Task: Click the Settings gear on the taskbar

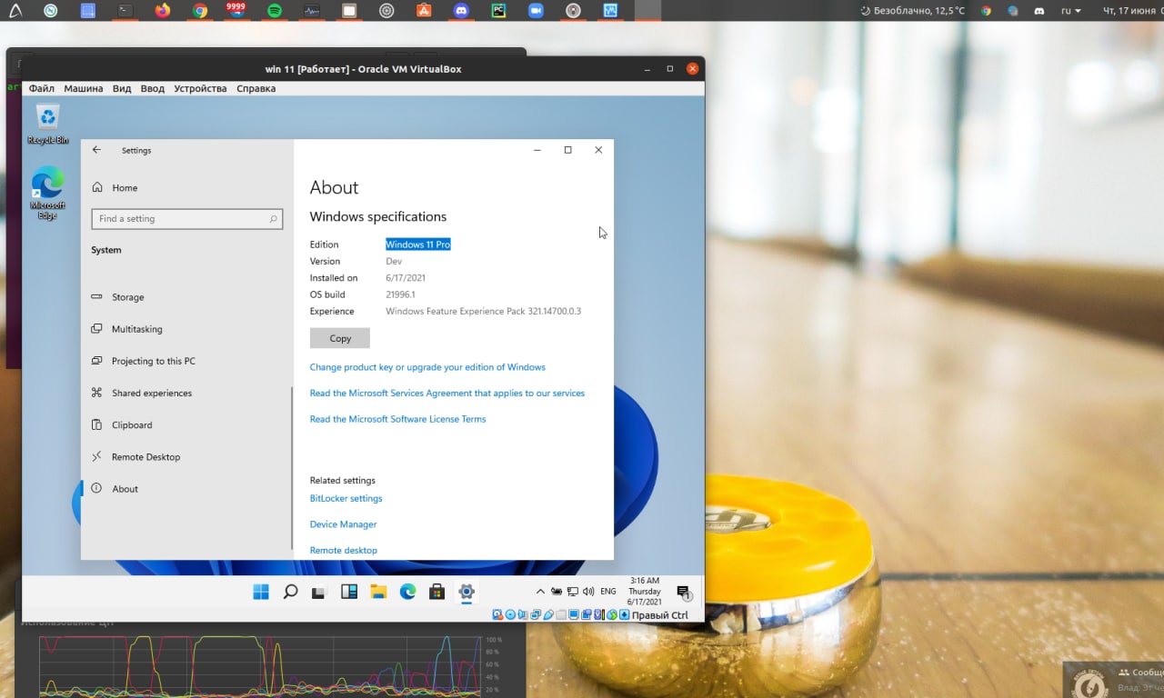Action: [467, 592]
